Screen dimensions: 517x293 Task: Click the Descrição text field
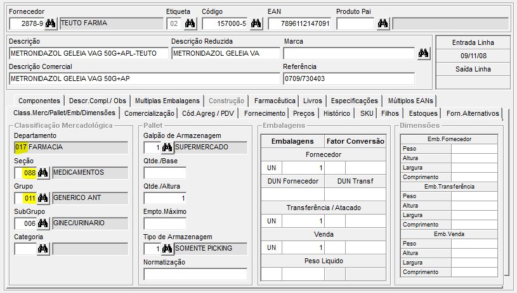(x=89, y=53)
